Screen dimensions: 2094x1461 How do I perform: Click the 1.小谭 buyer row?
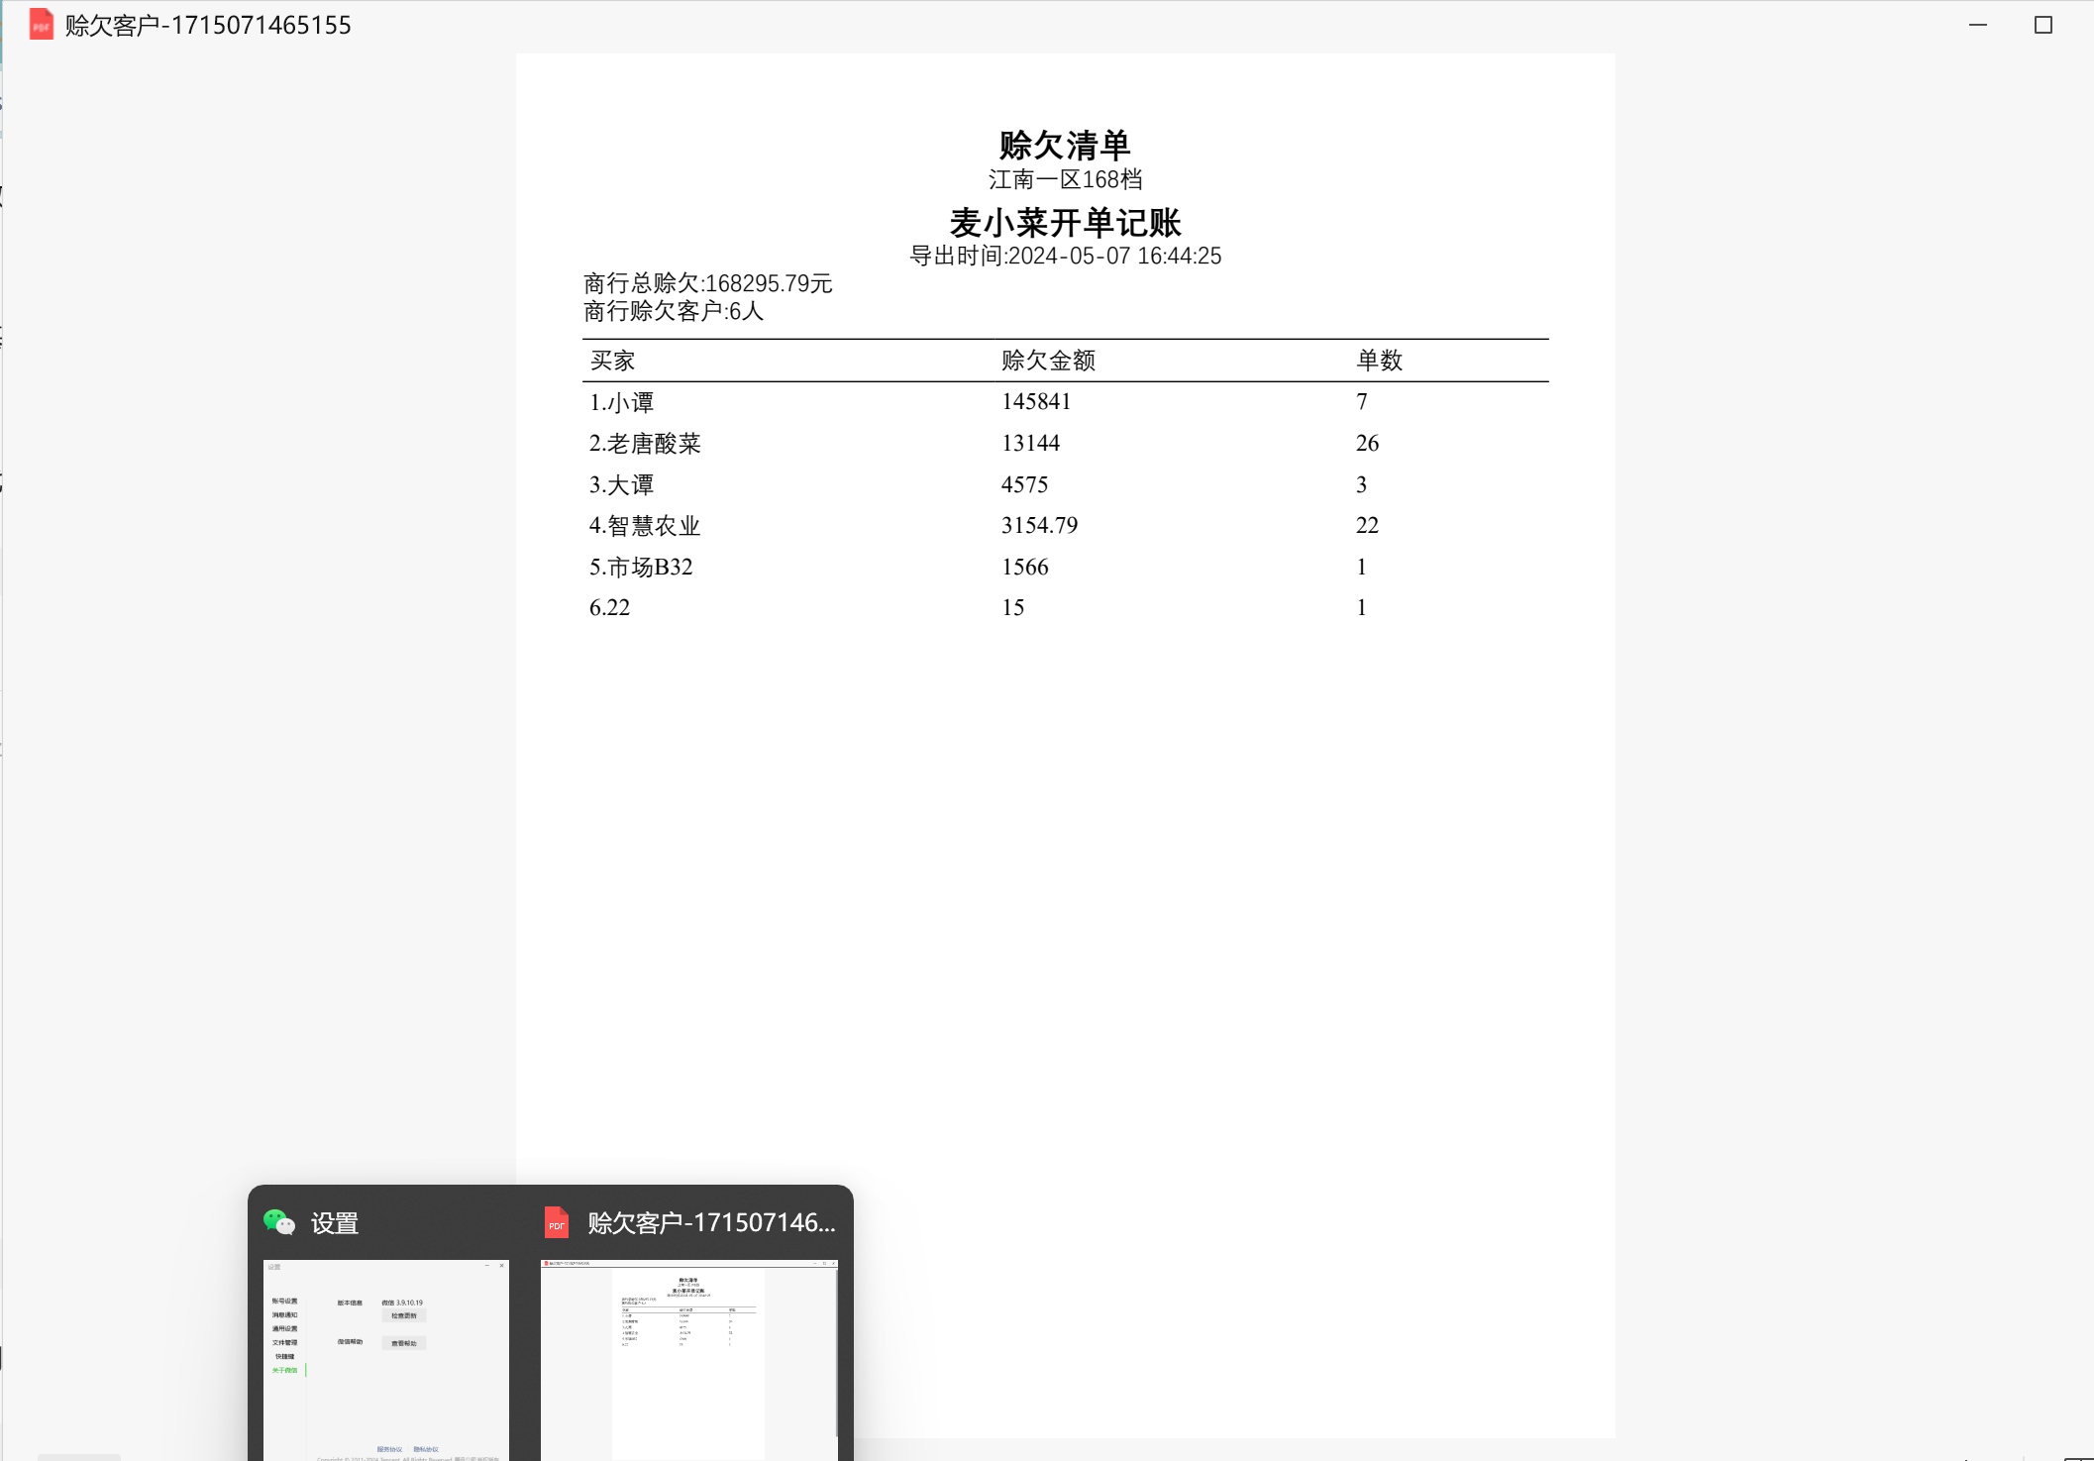[622, 402]
